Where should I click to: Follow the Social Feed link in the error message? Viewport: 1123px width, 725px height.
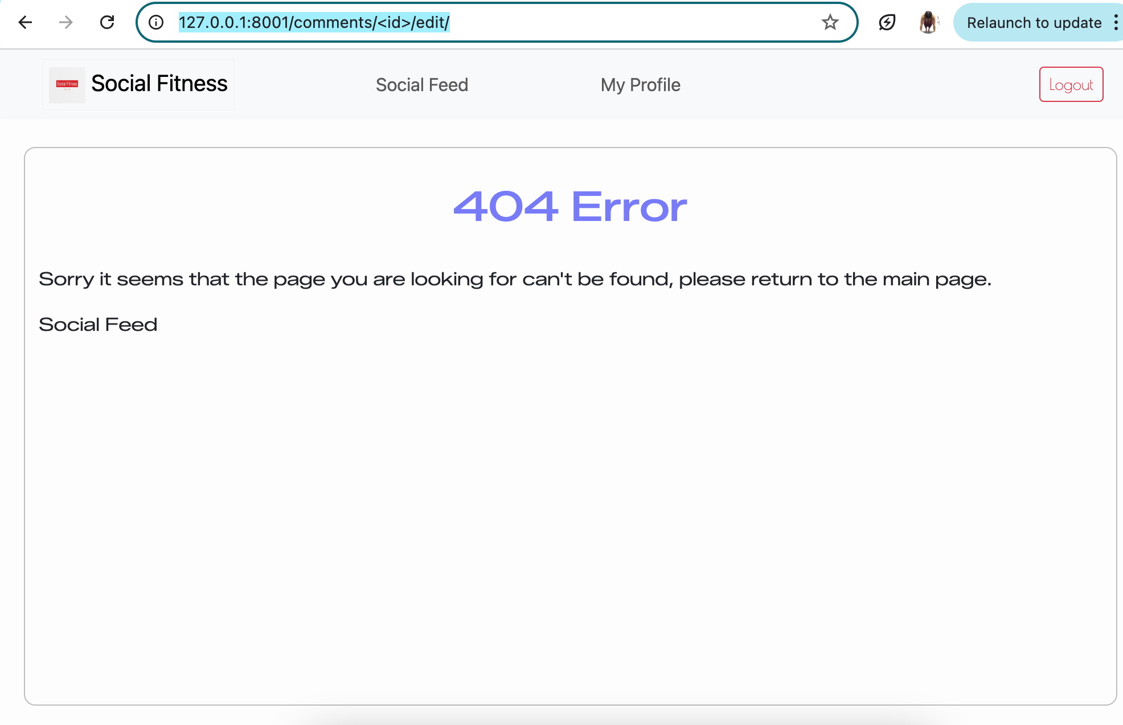(x=97, y=324)
